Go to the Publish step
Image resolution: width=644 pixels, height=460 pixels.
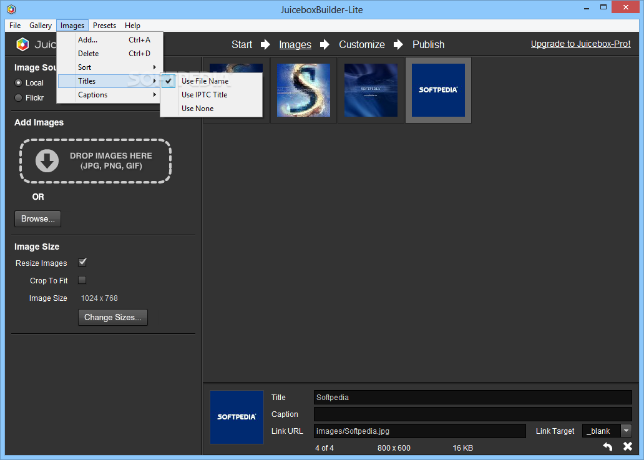(428, 44)
